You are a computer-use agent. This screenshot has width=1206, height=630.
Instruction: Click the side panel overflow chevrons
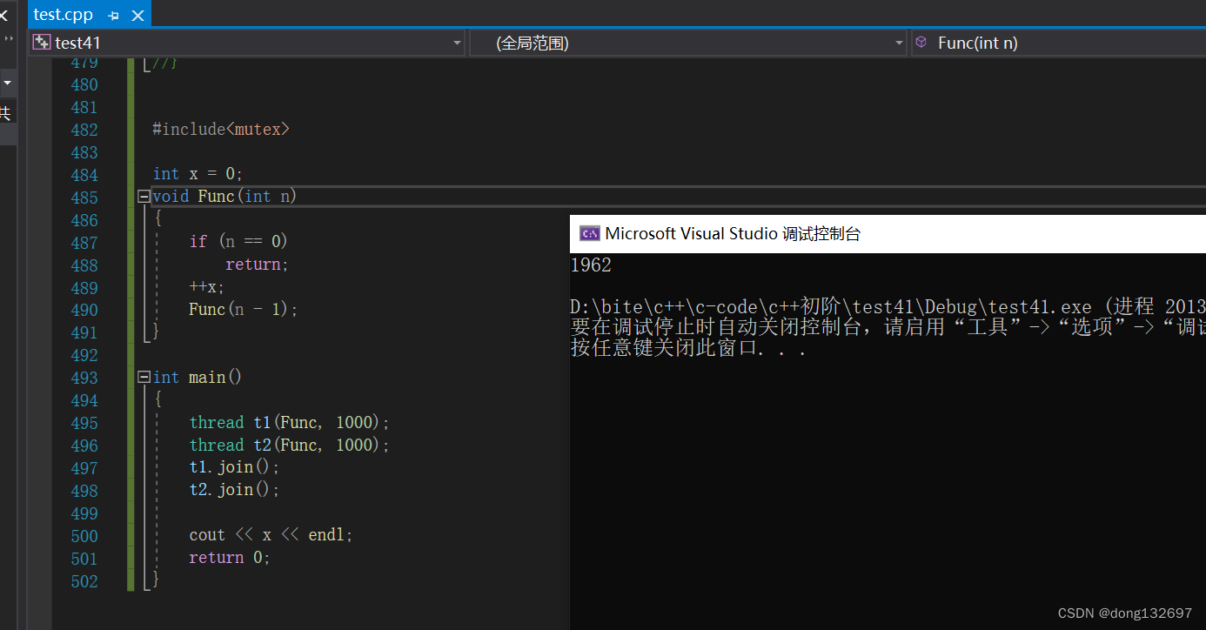9,39
